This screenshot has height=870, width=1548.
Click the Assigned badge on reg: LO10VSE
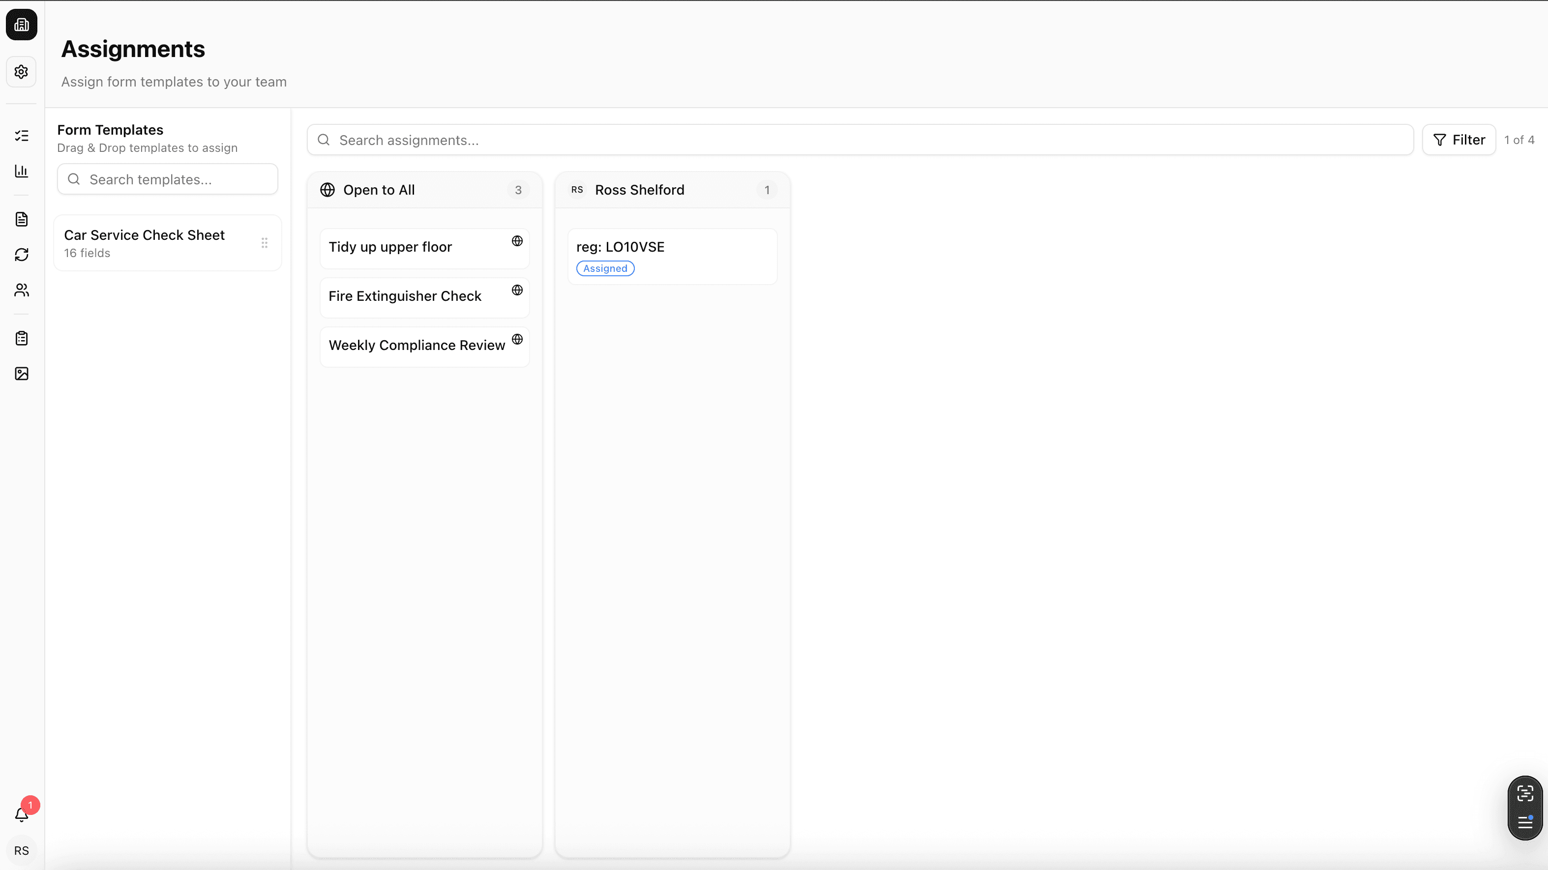pyautogui.click(x=604, y=268)
